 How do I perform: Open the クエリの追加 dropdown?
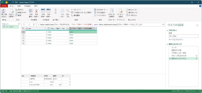(x=100, y=13)
